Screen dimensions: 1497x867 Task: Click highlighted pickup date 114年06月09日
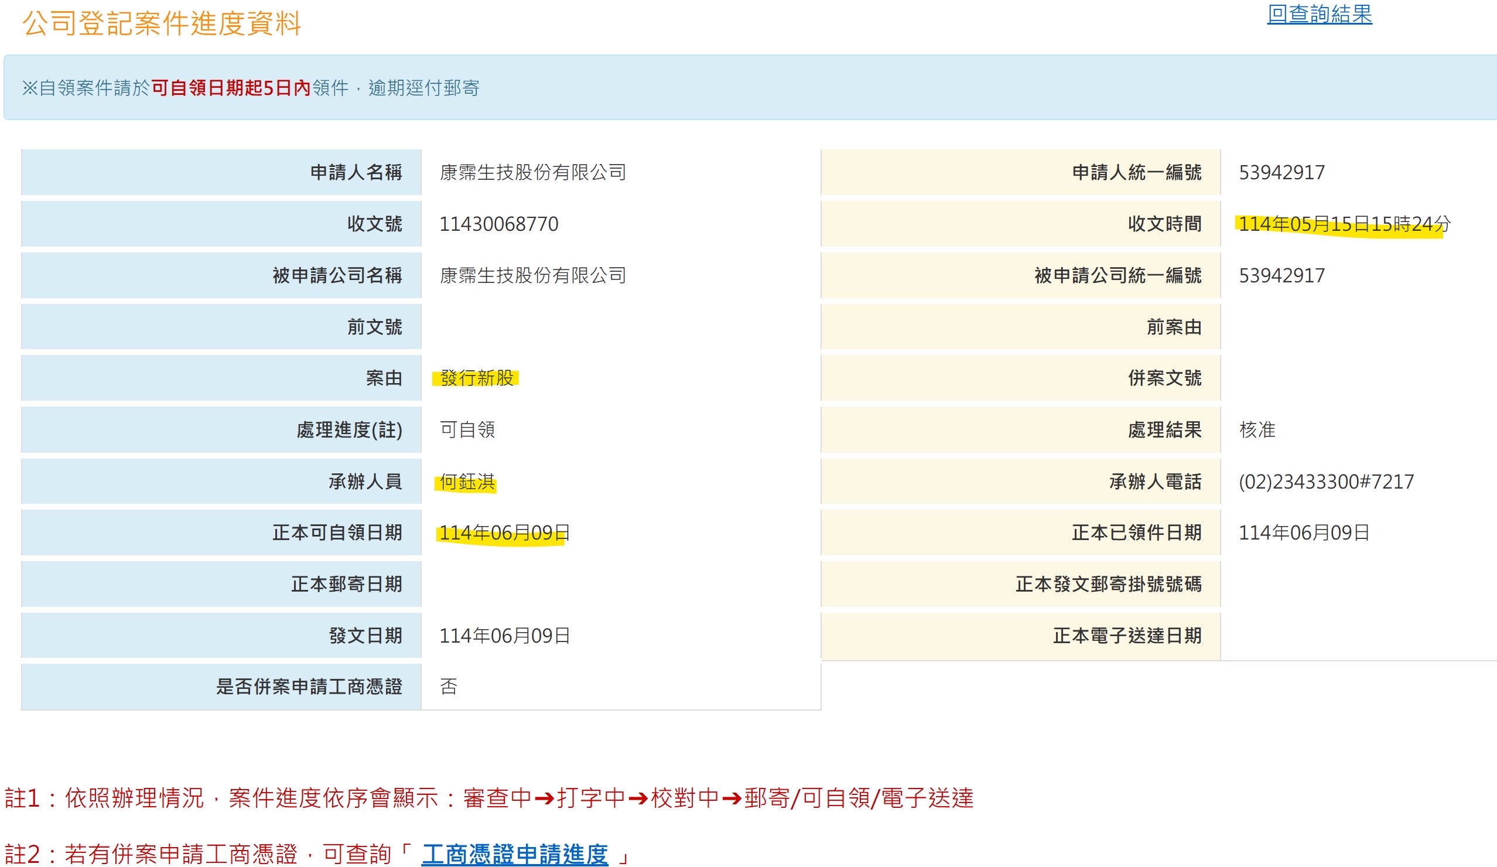click(504, 533)
